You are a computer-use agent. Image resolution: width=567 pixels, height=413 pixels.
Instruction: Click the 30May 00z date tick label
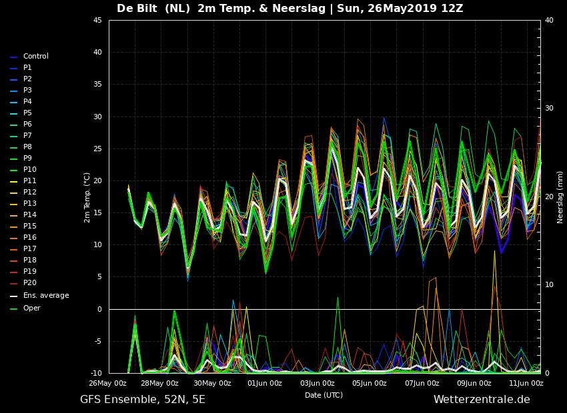pyautogui.click(x=212, y=383)
